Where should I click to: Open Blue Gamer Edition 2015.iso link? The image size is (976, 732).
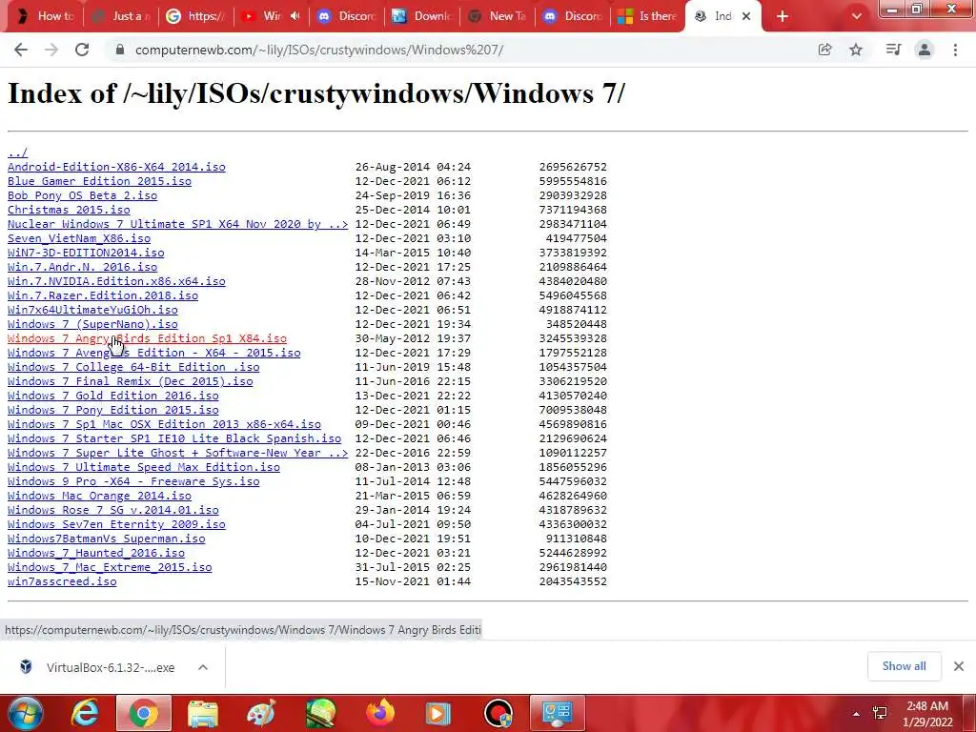pyautogui.click(x=99, y=181)
